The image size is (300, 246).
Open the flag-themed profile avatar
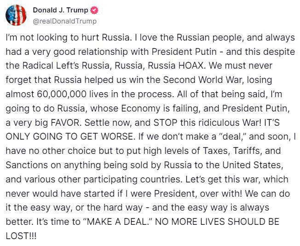point(16,15)
